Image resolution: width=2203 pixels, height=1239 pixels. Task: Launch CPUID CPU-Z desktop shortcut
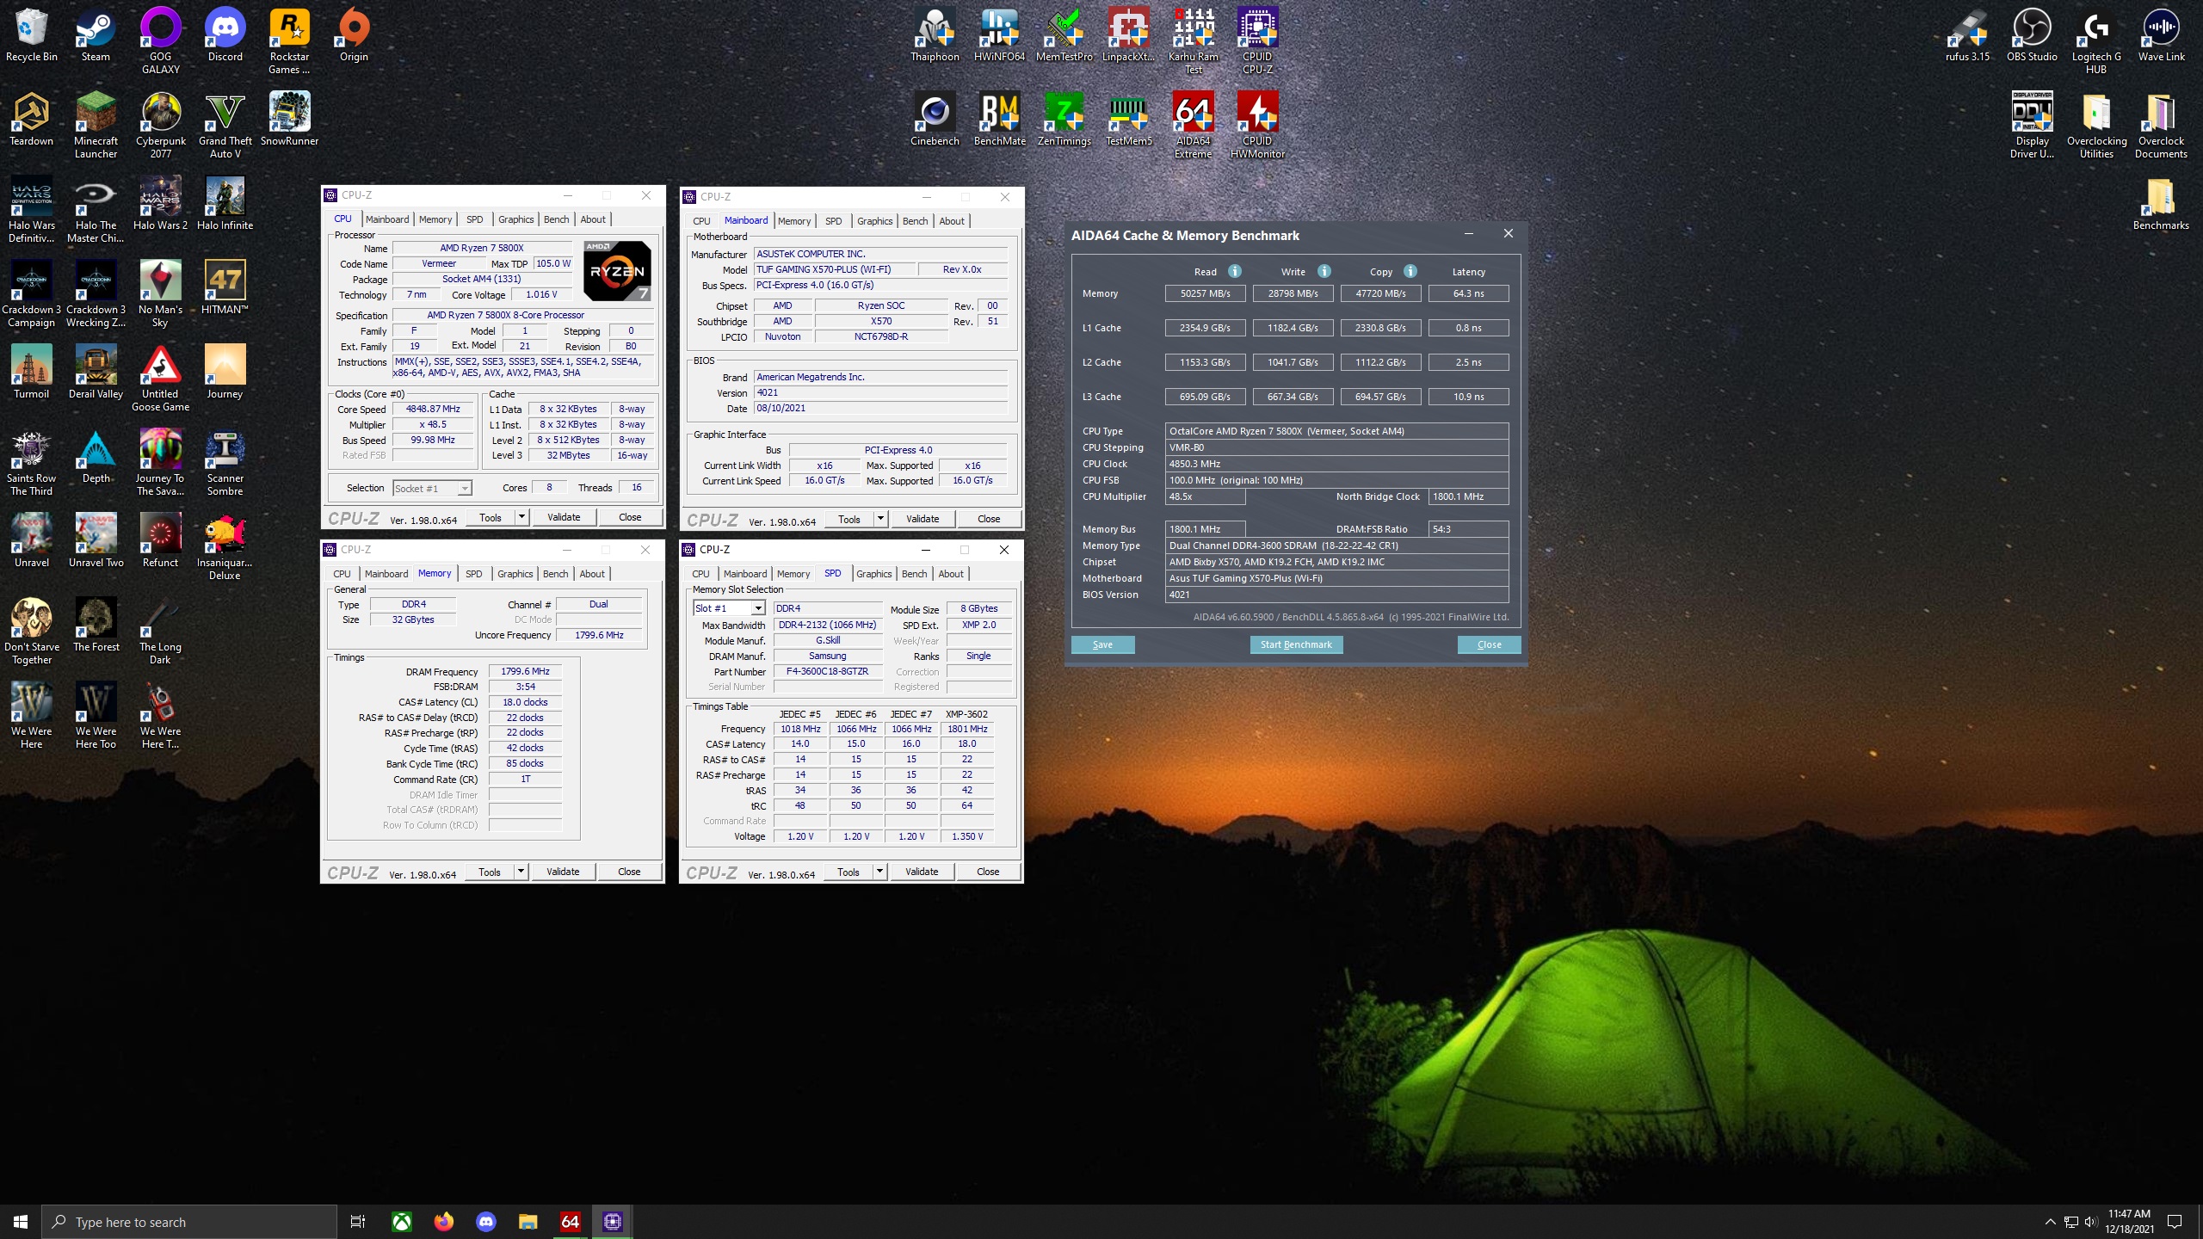pyautogui.click(x=1257, y=40)
